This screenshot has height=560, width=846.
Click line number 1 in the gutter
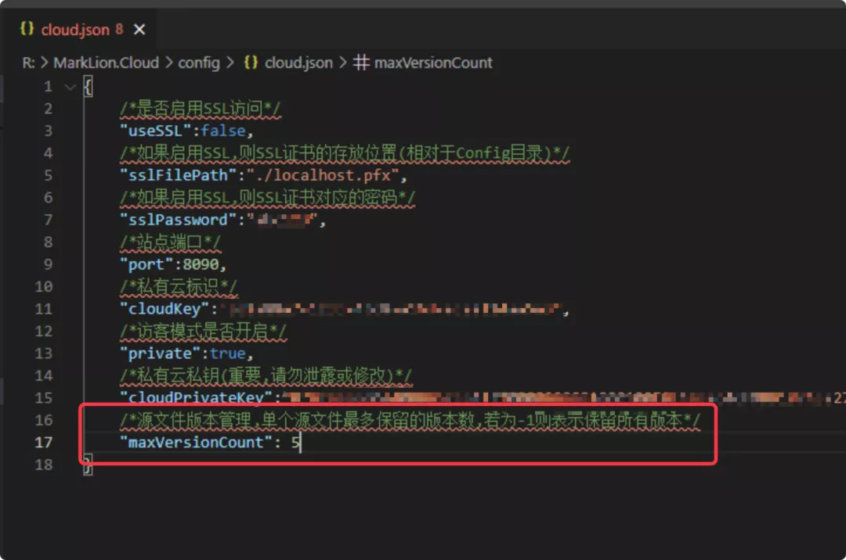pos(48,87)
